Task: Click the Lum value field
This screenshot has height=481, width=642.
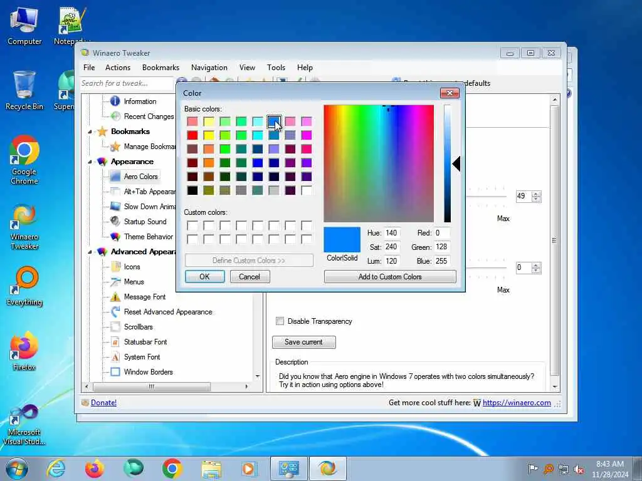Action: pyautogui.click(x=392, y=261)
